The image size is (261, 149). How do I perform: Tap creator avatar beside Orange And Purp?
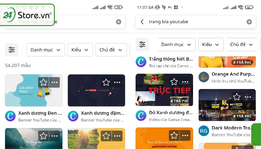(x=204, y=77)
